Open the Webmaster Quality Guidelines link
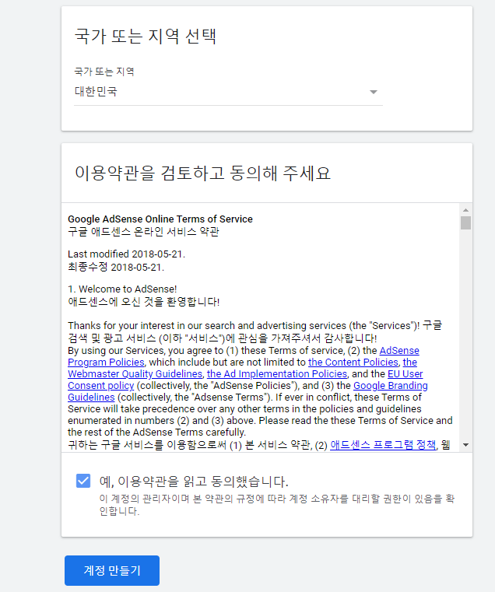 point(135,373)
